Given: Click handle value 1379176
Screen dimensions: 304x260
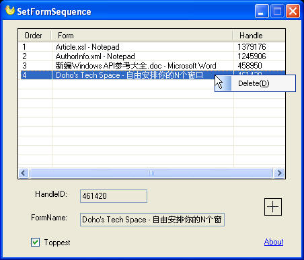Looking at the screenshot, I should 252,47.
